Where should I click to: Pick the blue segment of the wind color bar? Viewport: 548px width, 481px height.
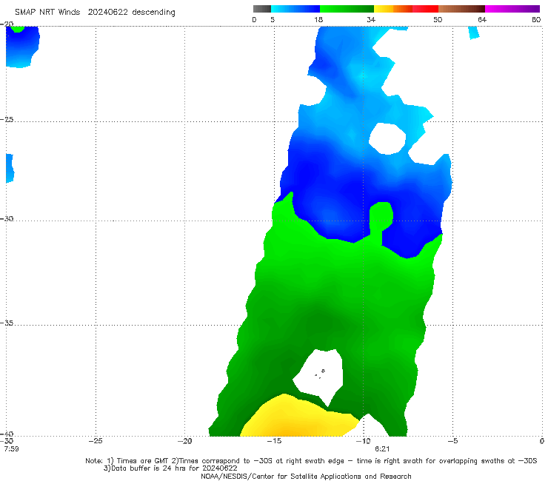tap(295, 9)
